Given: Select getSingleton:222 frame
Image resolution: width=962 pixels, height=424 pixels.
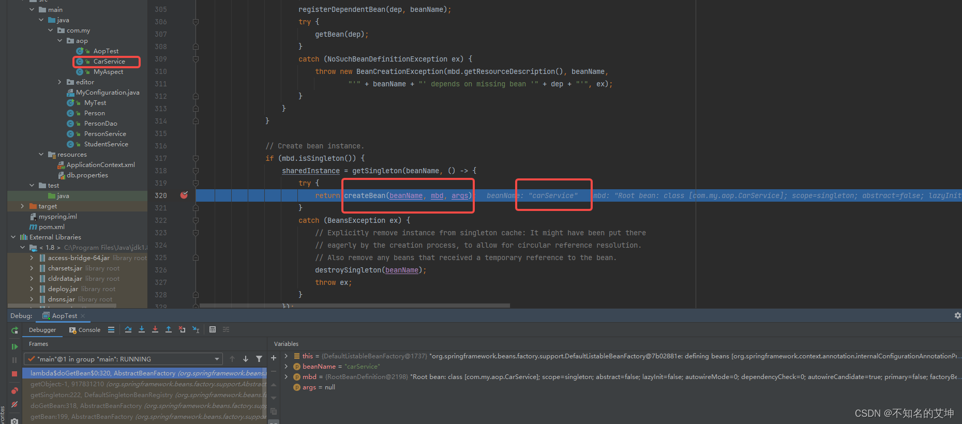Looking at the screenshot, I should coord(145,395).
